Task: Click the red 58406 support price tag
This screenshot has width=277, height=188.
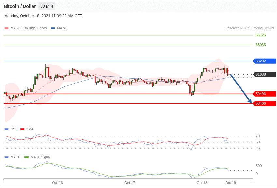Action: click(265, 103)
